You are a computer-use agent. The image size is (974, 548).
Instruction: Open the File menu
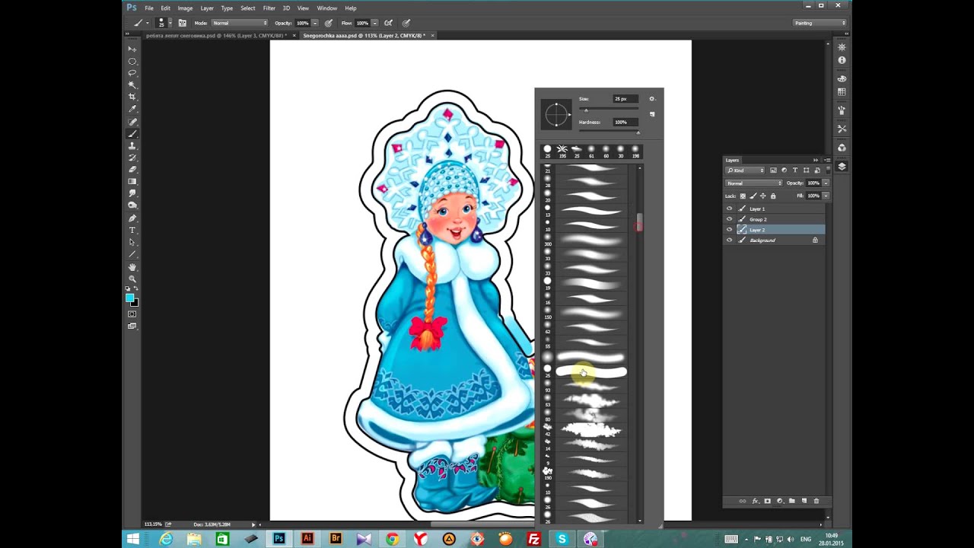point(149,8)
